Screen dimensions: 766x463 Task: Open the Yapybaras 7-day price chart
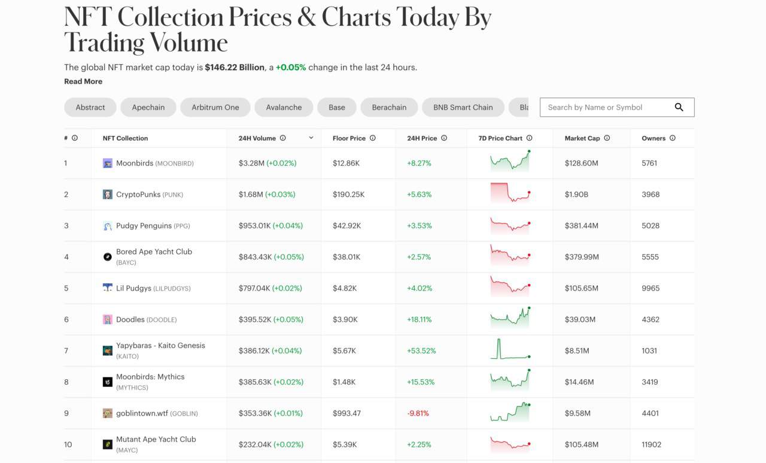pos(510,350)
